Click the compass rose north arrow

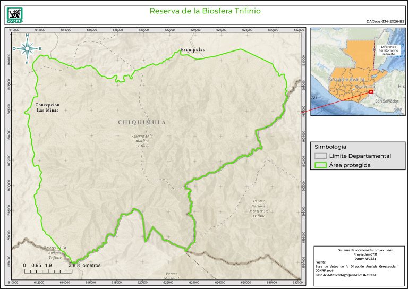27,48
